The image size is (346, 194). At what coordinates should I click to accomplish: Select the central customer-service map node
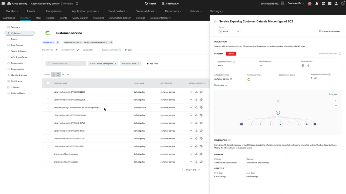(x=278, y=113)
